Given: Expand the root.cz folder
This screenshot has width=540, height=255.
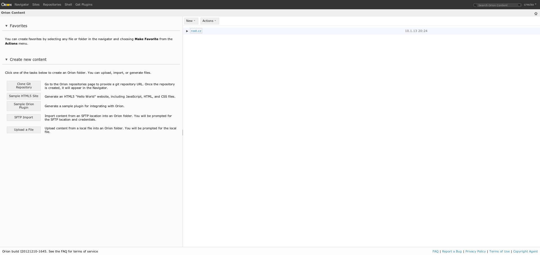Looking at the screenshot, I should 187,31.
